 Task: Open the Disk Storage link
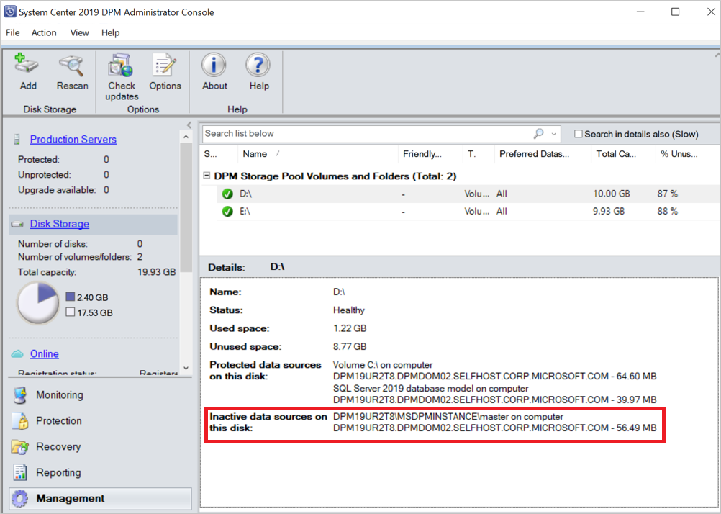tap(59, 224)
